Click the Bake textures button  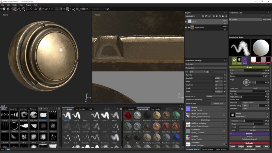(x=218, y=103)
